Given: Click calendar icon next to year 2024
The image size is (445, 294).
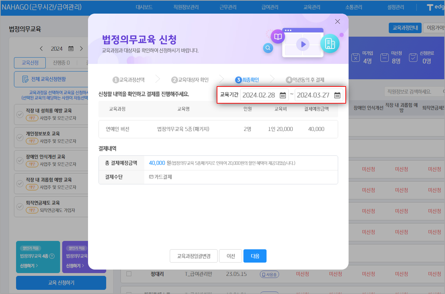Looking at the screenshot, I should 71,49.
